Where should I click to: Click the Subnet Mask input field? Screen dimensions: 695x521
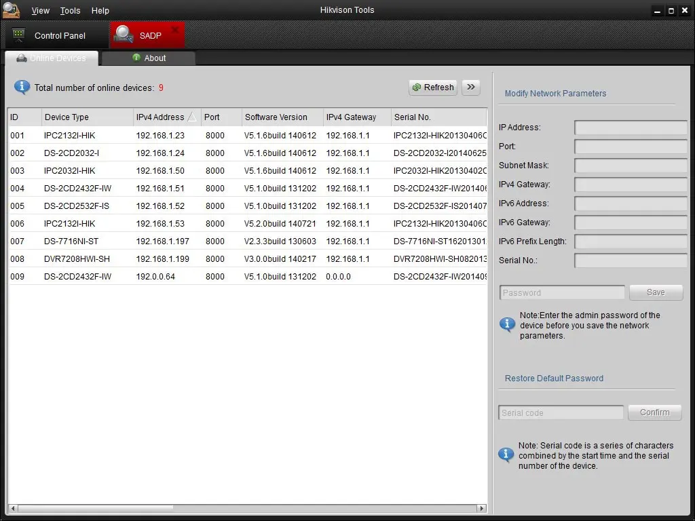631,166
